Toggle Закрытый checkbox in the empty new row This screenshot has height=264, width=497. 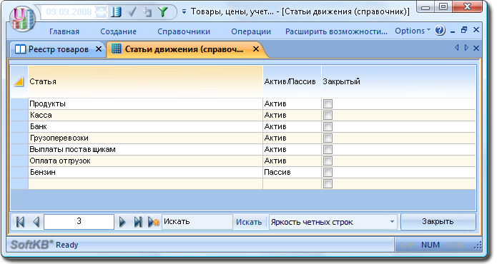328,183
